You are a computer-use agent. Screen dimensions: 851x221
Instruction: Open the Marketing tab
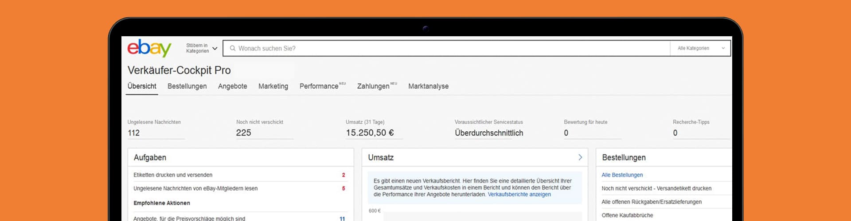[273, 86]
